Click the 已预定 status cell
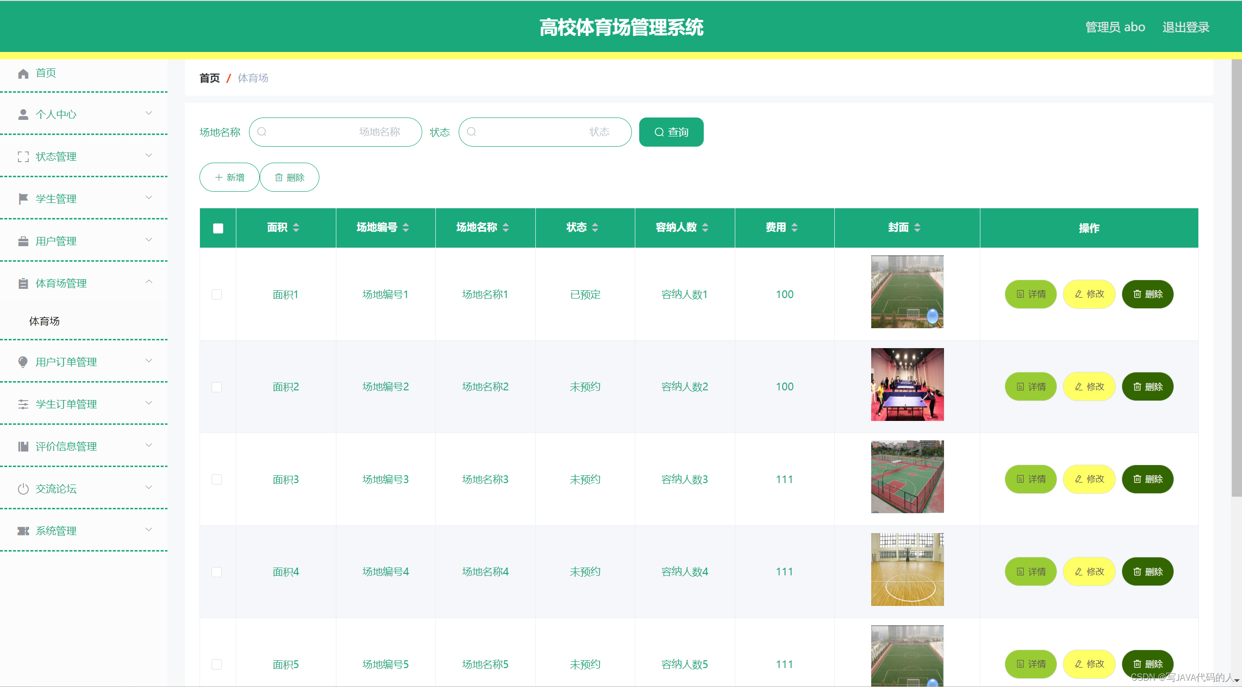The height and width of the screenshot is (687, 1242). (585, 295)
